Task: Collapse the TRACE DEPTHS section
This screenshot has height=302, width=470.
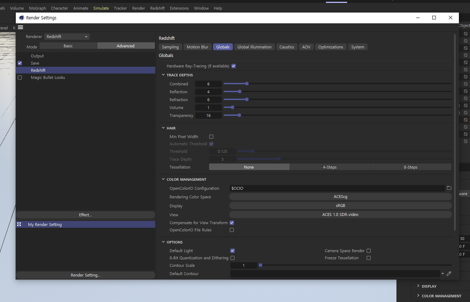Action: 163,75
